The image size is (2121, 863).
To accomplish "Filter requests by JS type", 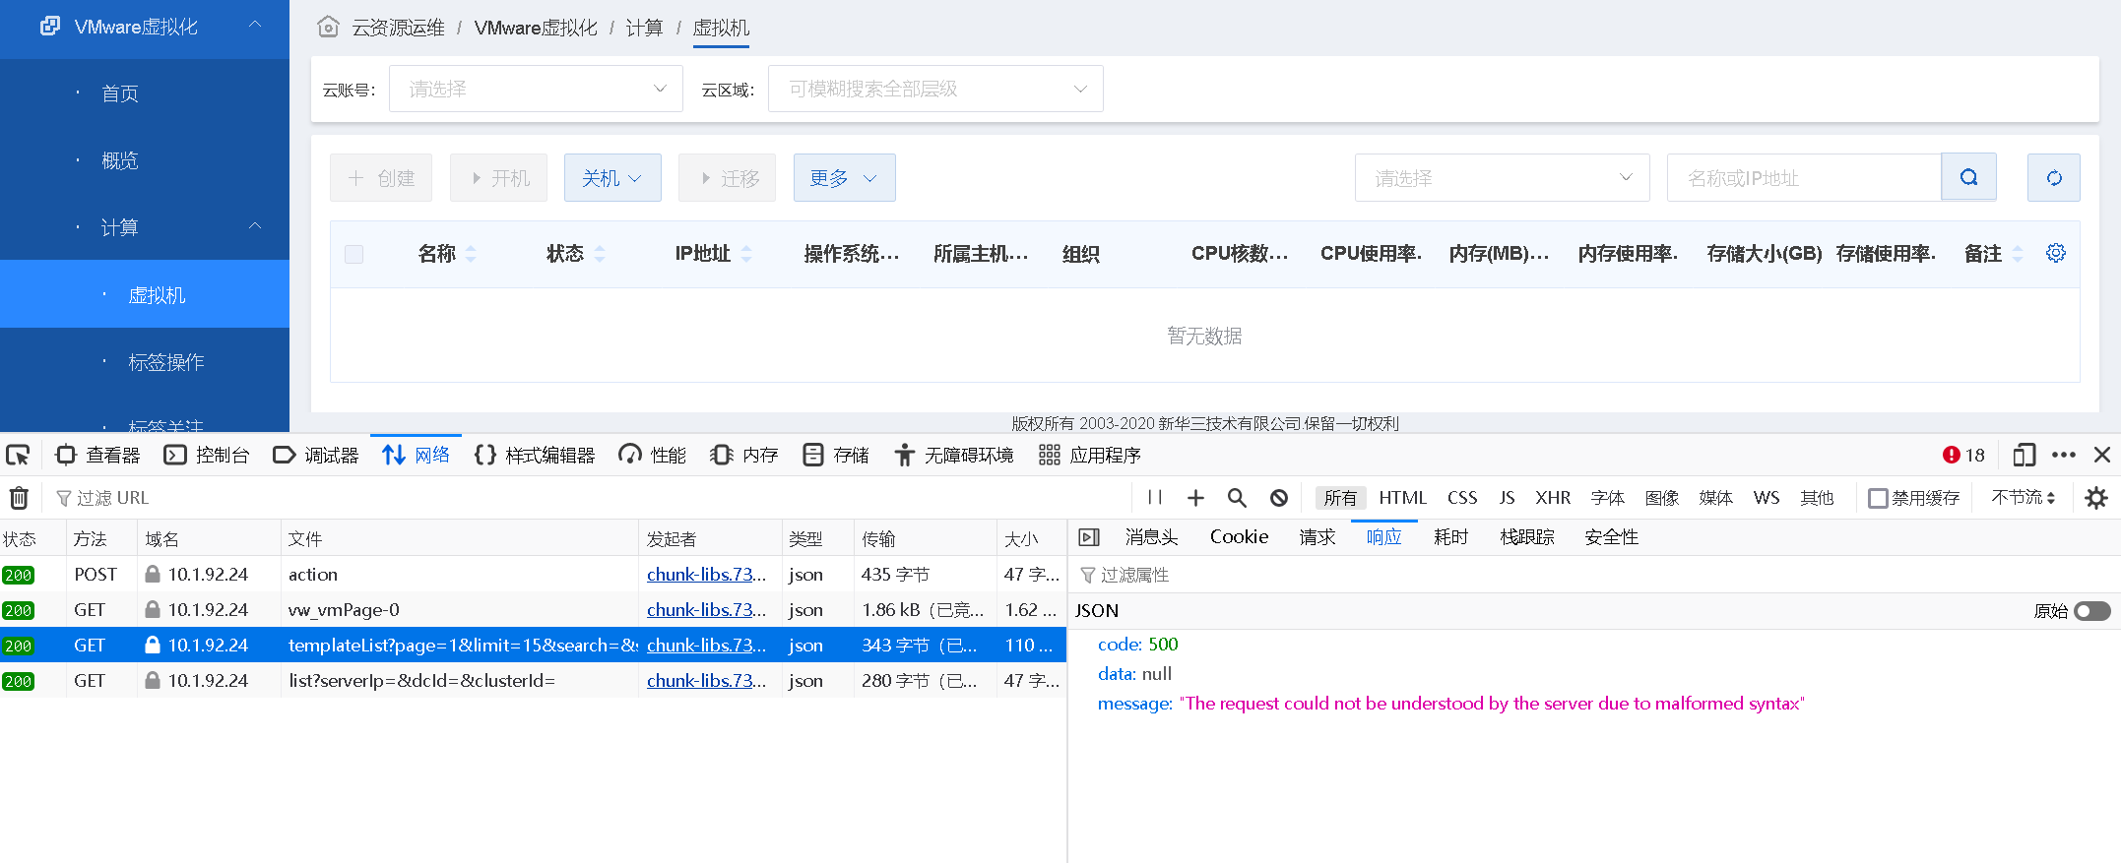I will coord(1507,498).
